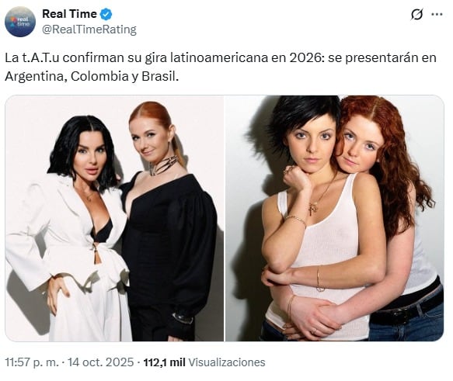Open the Real Time display name
Viewport: 453px width, 381px height.
69,14
